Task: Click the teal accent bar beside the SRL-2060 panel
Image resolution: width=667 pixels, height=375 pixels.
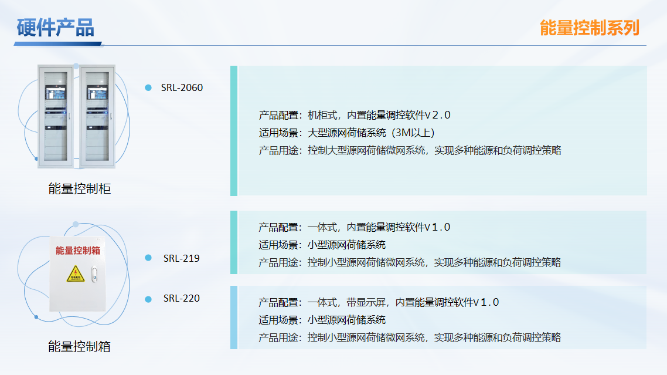Action: coord(234,130)
